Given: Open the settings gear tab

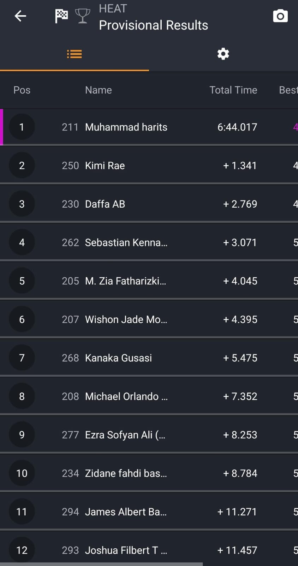Looking at the screenshot, I should click(223, 54).
